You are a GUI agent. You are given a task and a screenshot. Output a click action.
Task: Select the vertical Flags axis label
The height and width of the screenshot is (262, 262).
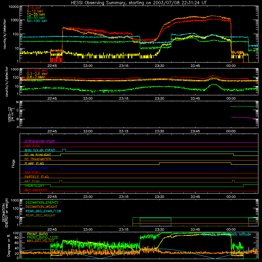[13, 163]
